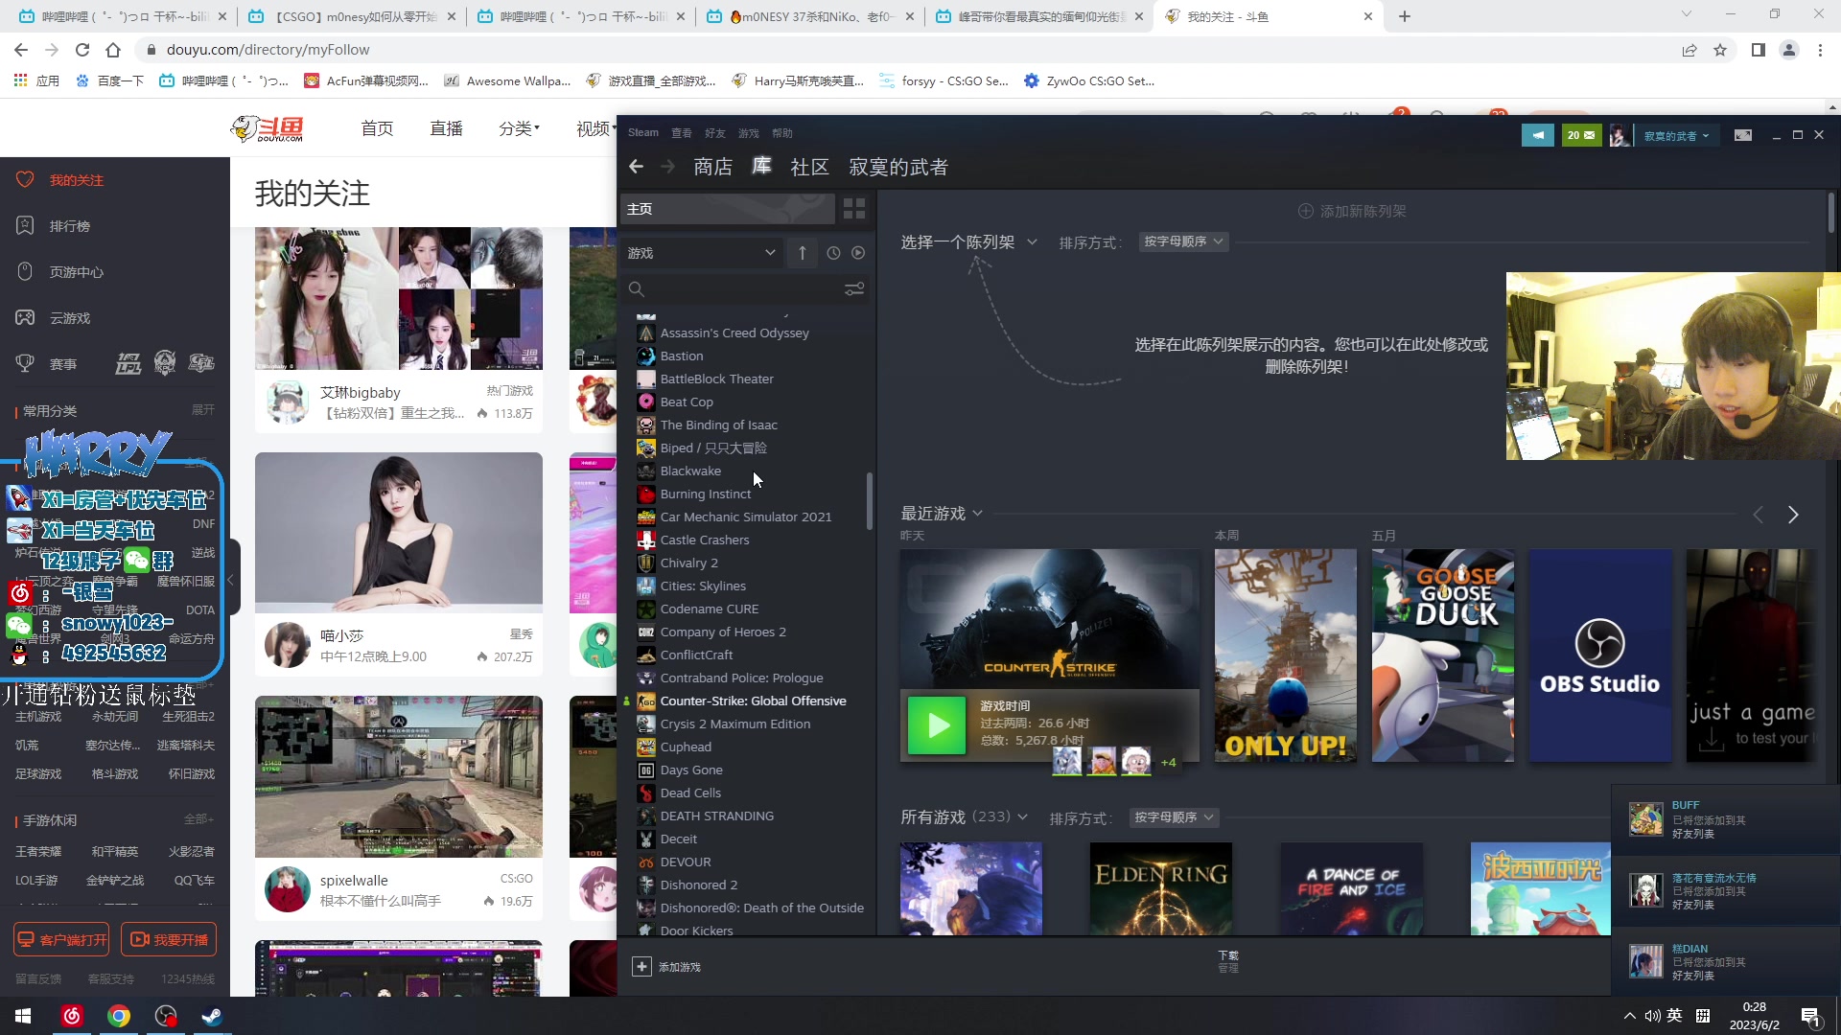This screenshot has width=1841, height=1035.
Task: Open the Only Up! game thumbnail
Action: click(1286, 655)
